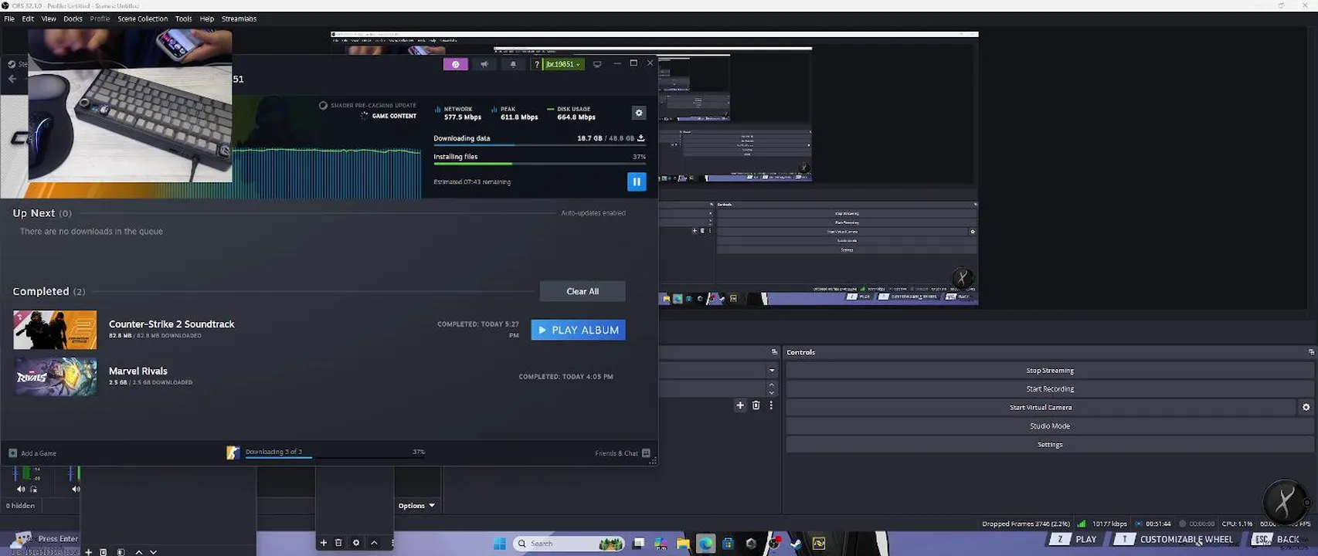1318x556 pixels.
Task: Click the Marvel Rivals title text
Action: 138,371
